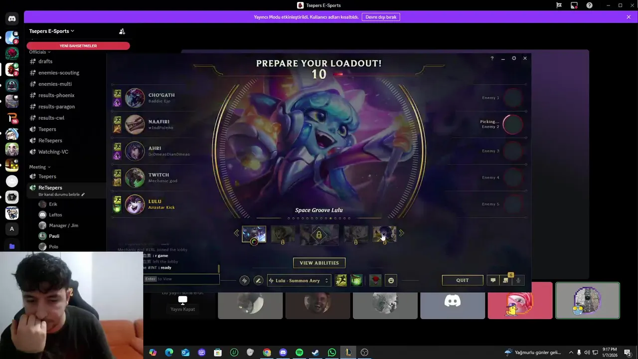Screen dimensions: 638x359
Task: Open League client settings gear
Action: (x=514, y=58)
